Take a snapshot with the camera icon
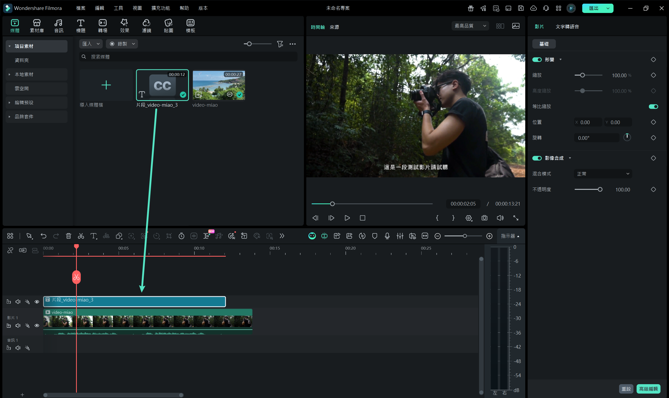 tap(484, 218)
